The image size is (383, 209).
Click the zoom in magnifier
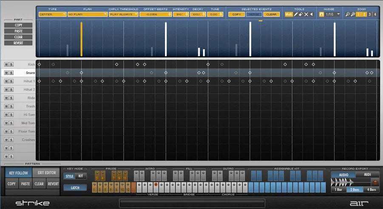point(353,14)
